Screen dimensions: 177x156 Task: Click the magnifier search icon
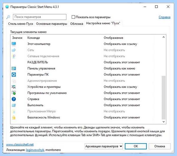pos(8,17)
